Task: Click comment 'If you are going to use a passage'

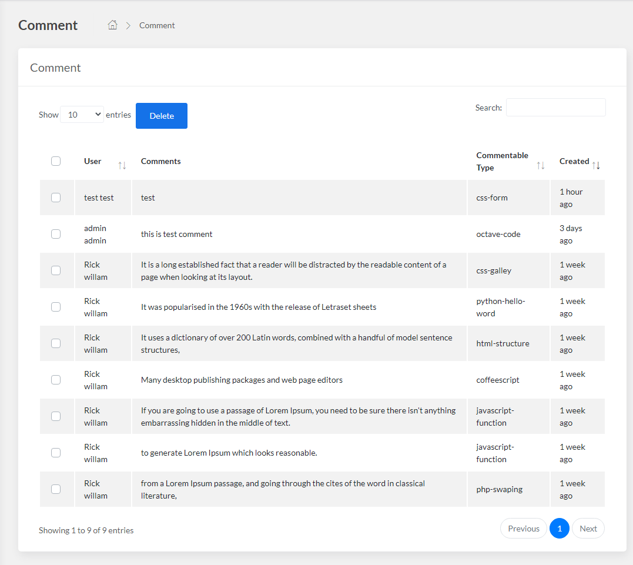Action: pos(298,416)
